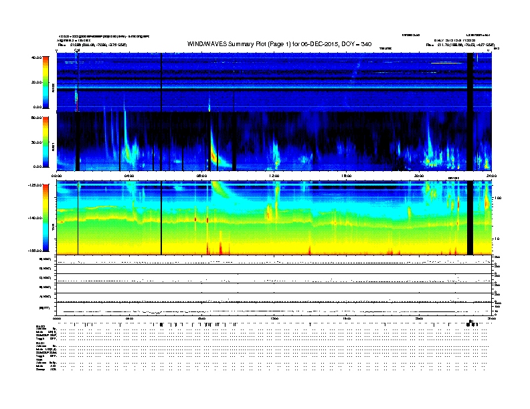Click the 10 label on TNR right axis
The width and height of the screenshot is (530, 409).
click(x=497, y=239)
